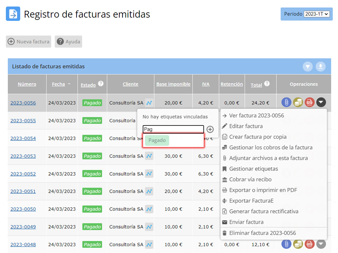The height and width of the screenshot is (253, 338).
Task: Export invoice 2023-0056 with PDF icon
Action: tap(310, 102)
